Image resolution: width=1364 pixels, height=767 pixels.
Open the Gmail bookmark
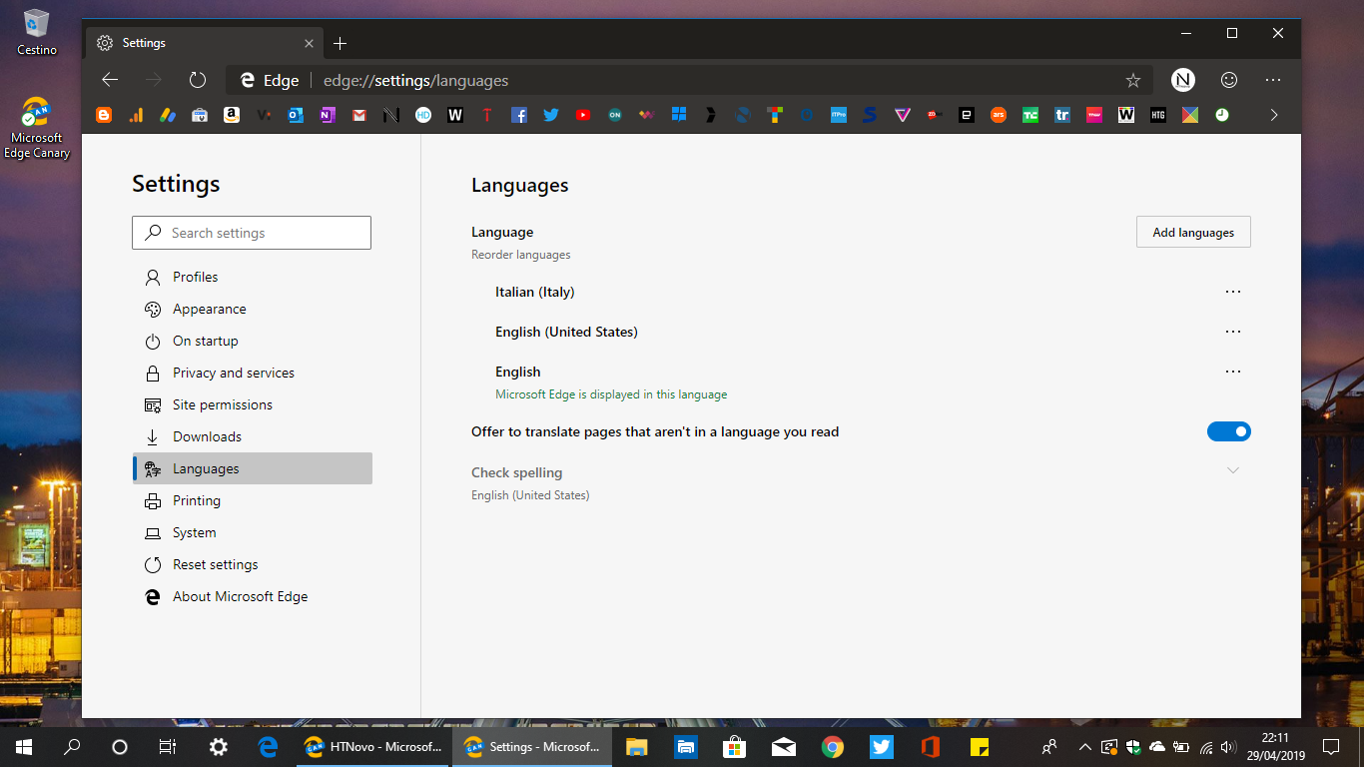coord(359,115)
